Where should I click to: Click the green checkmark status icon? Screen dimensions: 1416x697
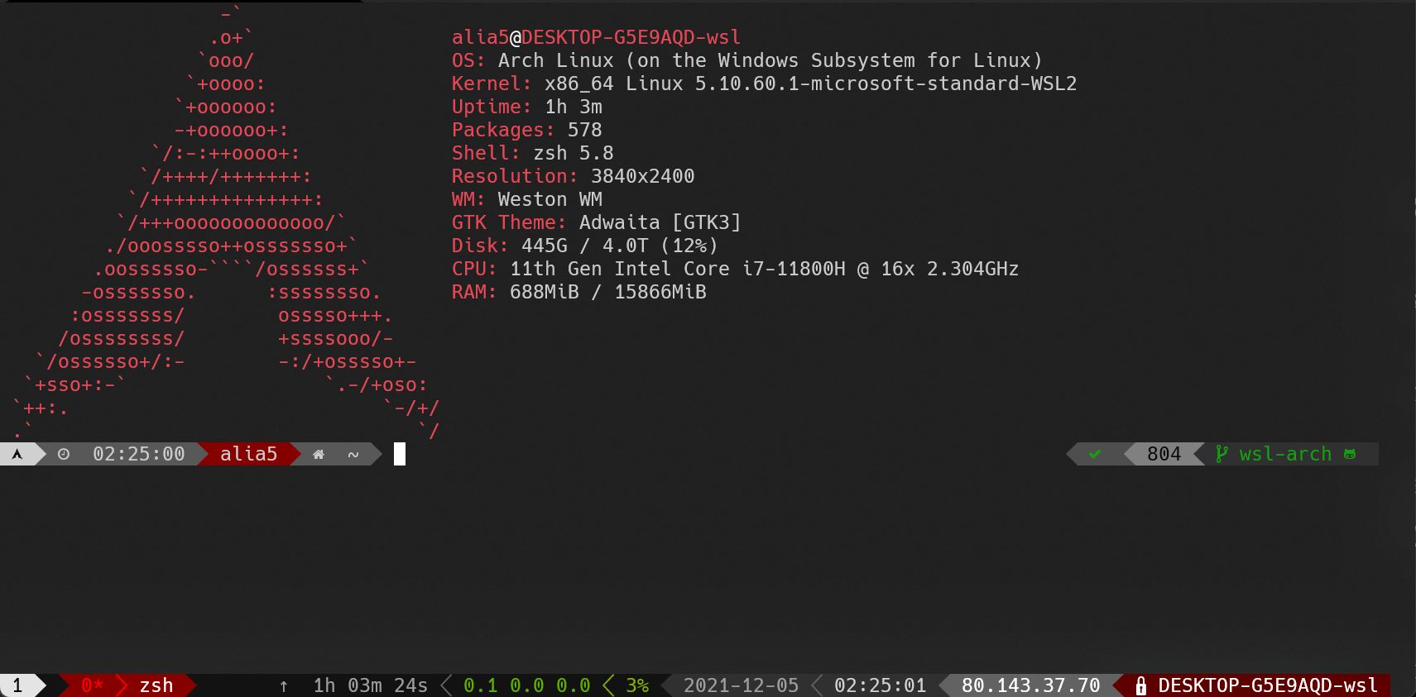[x=1095, y=454]
